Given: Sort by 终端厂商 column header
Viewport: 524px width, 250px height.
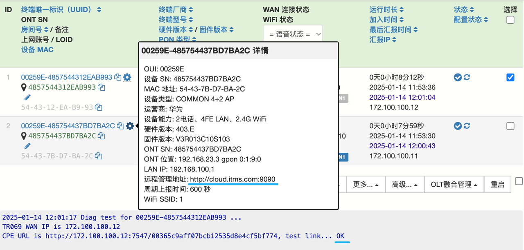Looking at the screenshot, I should [x=176, y=9].
